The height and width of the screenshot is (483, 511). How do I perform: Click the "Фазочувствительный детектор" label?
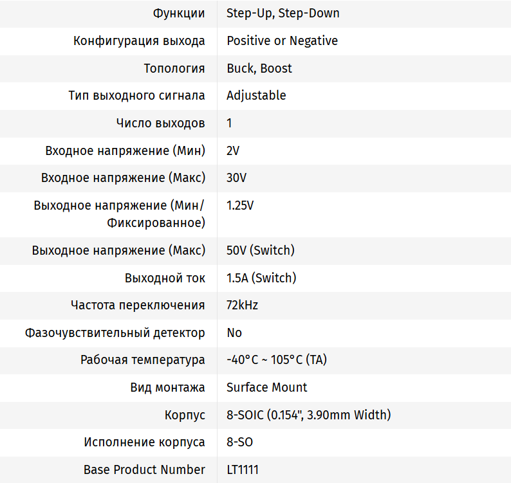point(115,333)
